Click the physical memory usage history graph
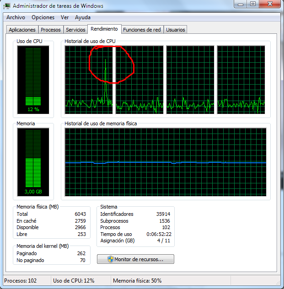The image size is (284, 289). (x=166, y=162)
